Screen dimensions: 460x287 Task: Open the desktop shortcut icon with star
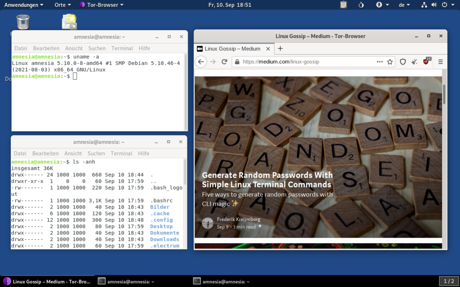(69, 22)
